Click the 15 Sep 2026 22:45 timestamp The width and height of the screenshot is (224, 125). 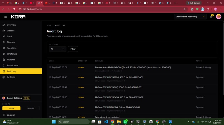pyautogui.click(x=58, y=77)
